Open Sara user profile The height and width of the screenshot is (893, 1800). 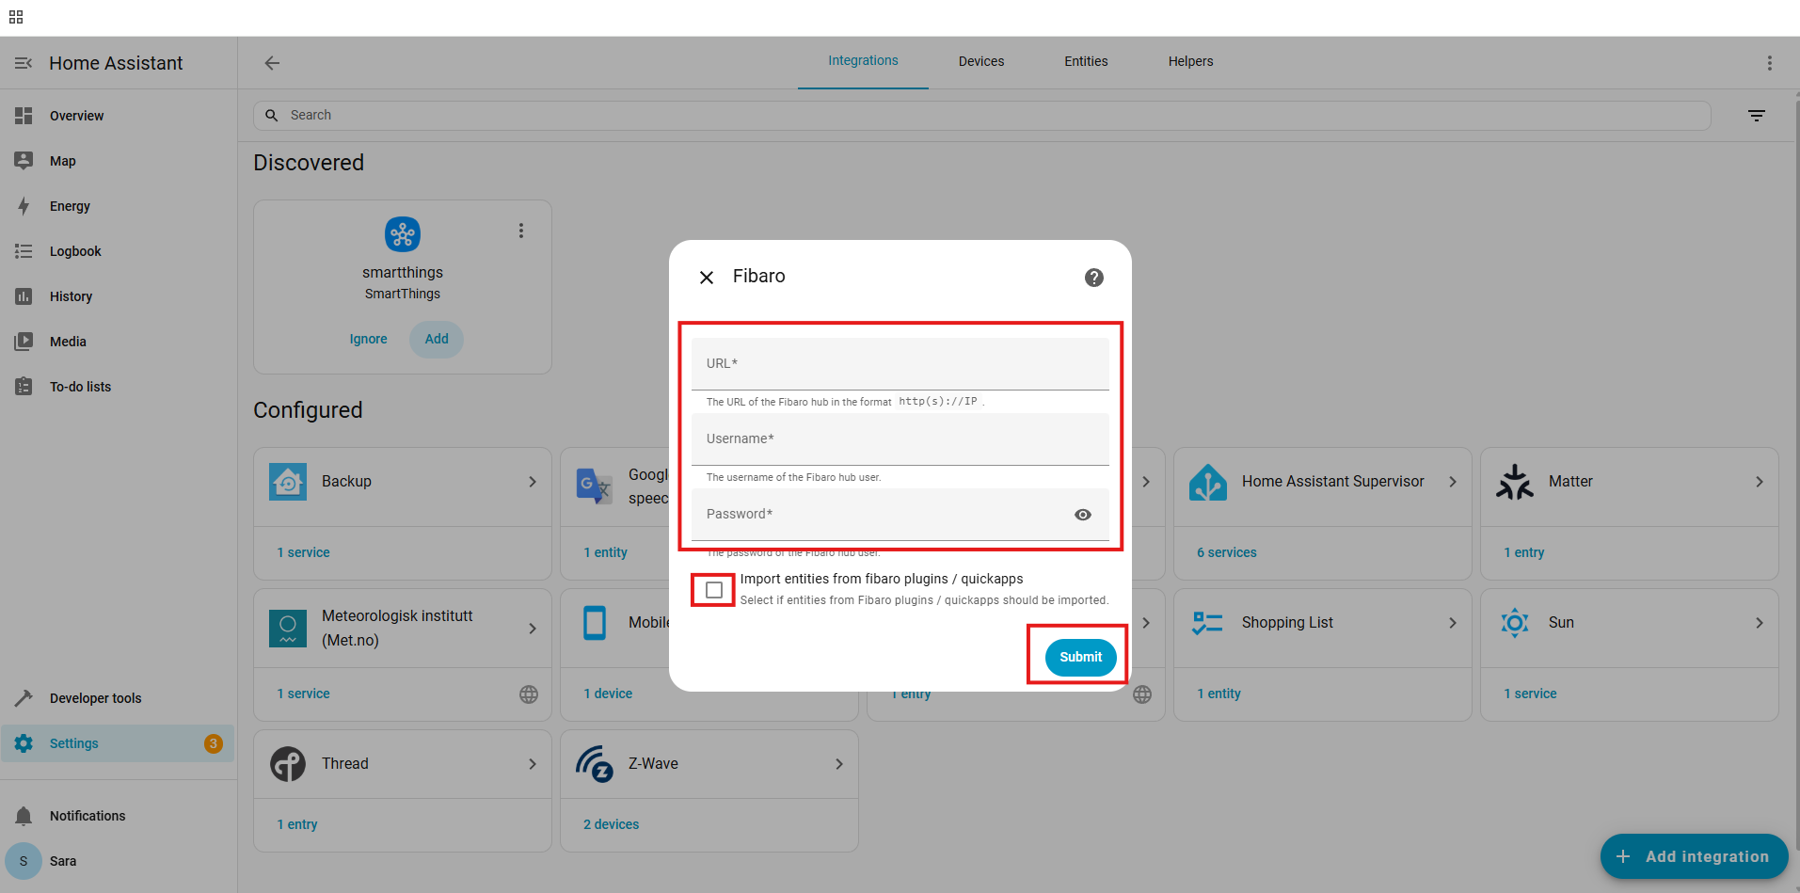point(119,861)
